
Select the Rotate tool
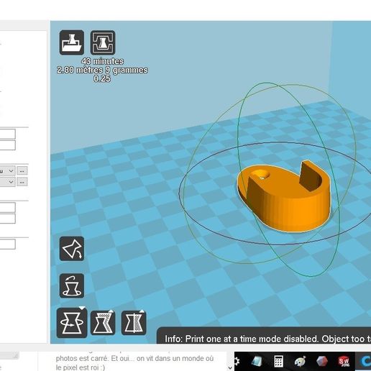tap(72, 323)
